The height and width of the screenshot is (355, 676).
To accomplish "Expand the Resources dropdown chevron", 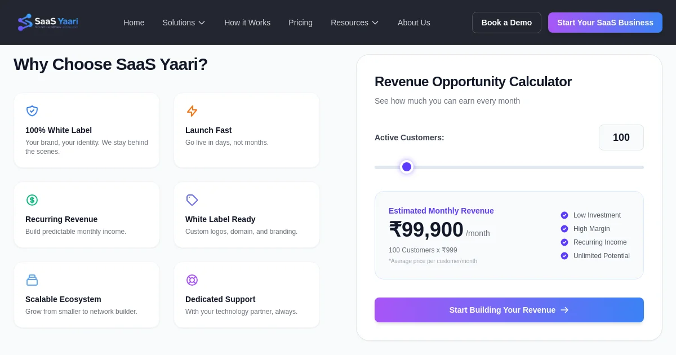I will (375, 23).
